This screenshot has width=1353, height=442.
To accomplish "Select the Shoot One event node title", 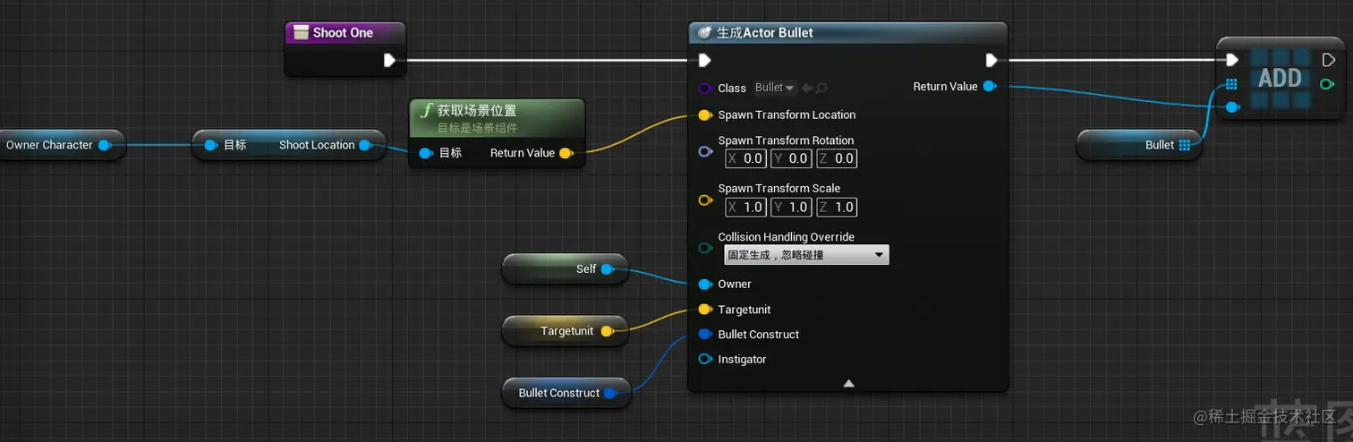I will (x=343, y=33).
